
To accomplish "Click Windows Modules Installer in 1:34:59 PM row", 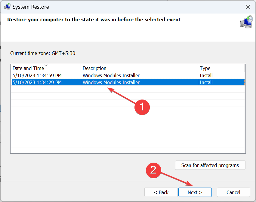I will coord(111,75).
